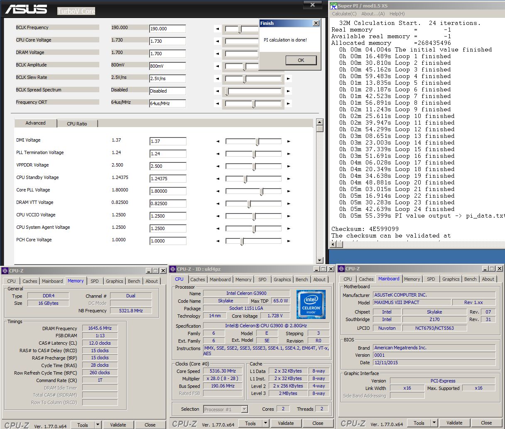Click Core PLL Voltage input field
This screenshot has height=429, width=505.
click(168, 191)
